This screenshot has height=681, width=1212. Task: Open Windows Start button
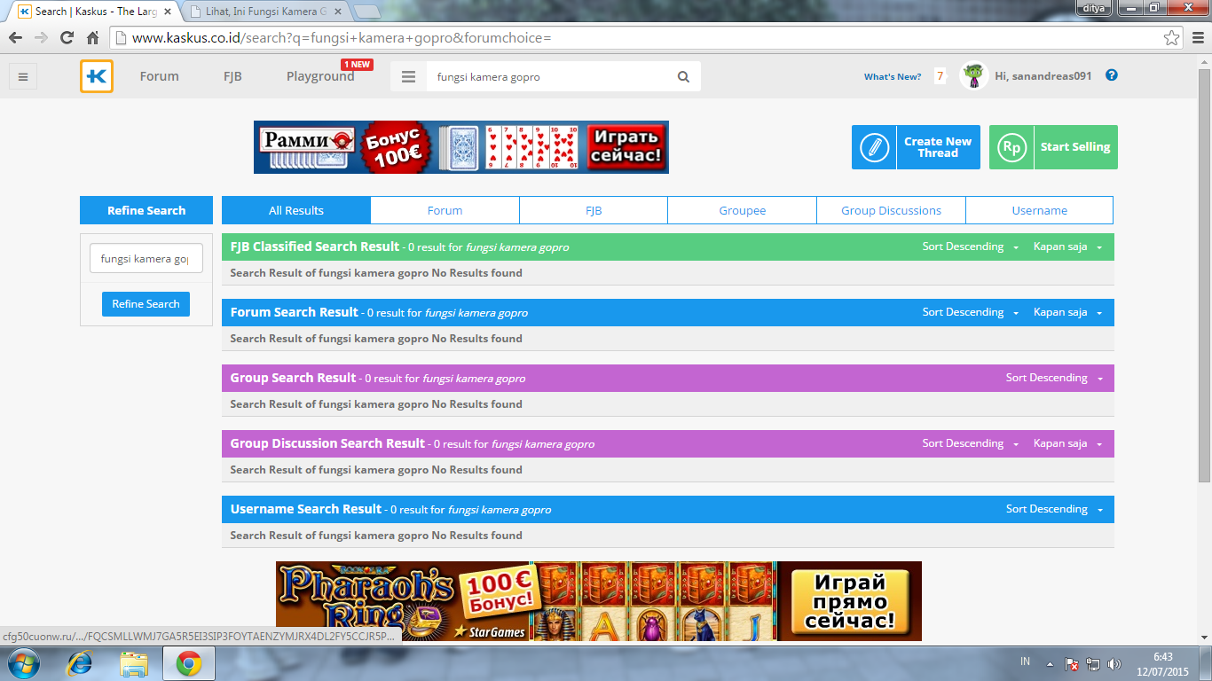tap(22, 663)
